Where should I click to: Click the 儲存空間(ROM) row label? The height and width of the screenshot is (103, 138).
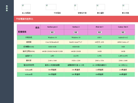coord(29,51)
